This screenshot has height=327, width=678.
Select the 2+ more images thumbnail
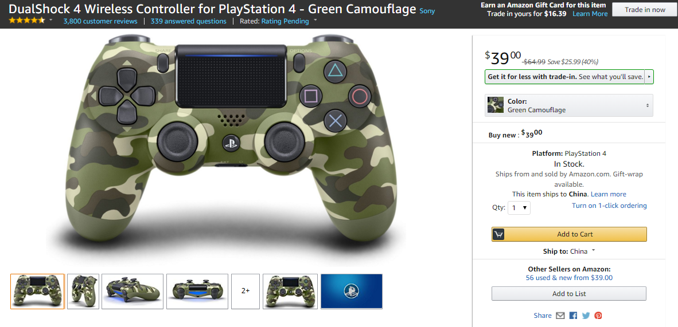point(246,291)
